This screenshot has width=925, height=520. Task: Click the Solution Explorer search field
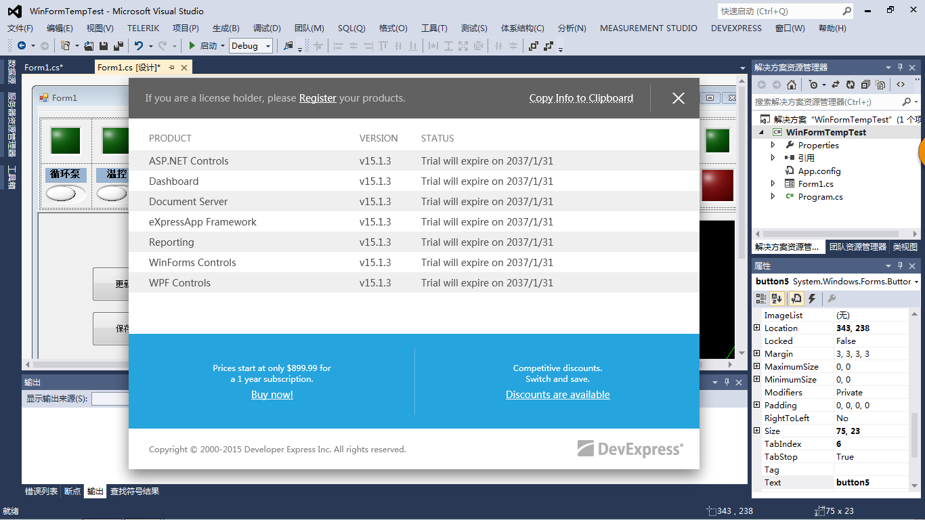pos(826,102)
